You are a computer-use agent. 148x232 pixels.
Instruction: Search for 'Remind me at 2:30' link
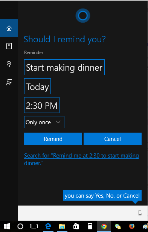point(81,159)
